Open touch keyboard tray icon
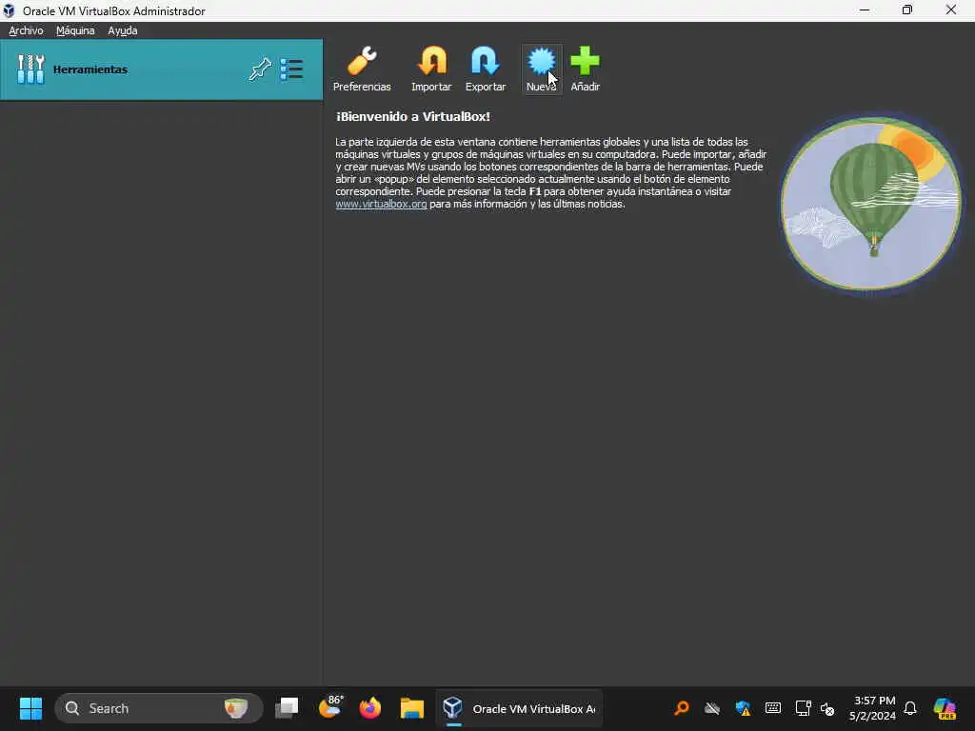 pos(773,708)
